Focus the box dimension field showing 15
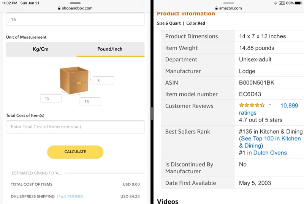The image size is (304, 204). [x=51, y=98]
